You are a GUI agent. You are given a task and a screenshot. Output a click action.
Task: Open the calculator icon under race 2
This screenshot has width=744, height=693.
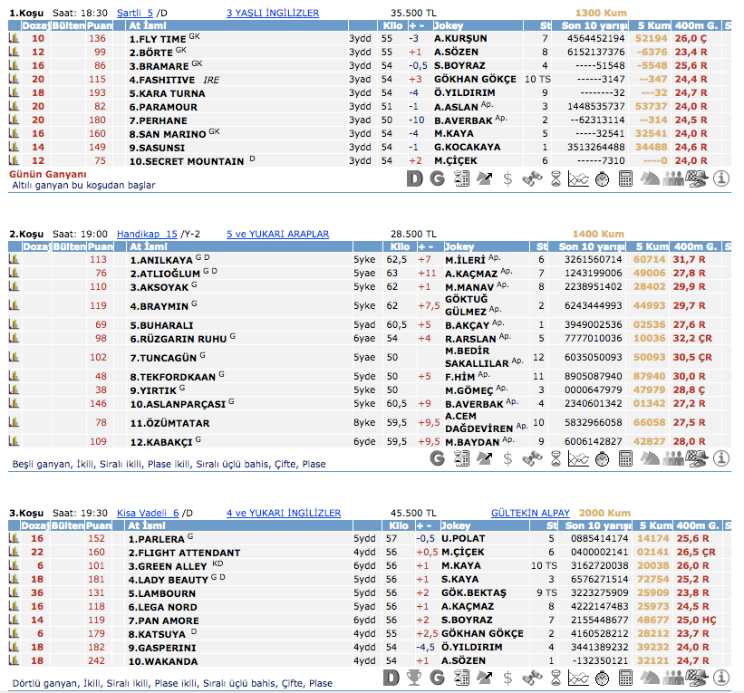pyautogui.click(x=625, y=458)
